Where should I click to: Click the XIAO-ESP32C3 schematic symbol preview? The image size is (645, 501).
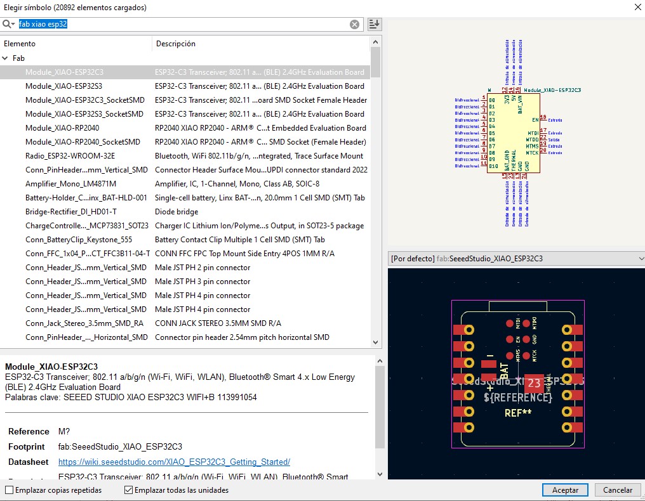tap(517, 133)
